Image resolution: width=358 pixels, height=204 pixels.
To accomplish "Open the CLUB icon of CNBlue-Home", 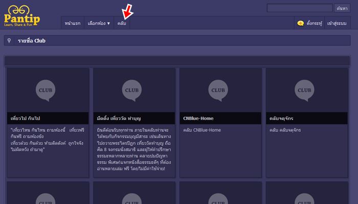I will click(x=218, y=90).
